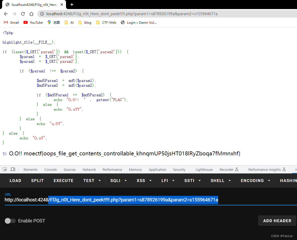Switch to the Application tab
This screenshot has width=297, height=240.
[x=158, y=169]
